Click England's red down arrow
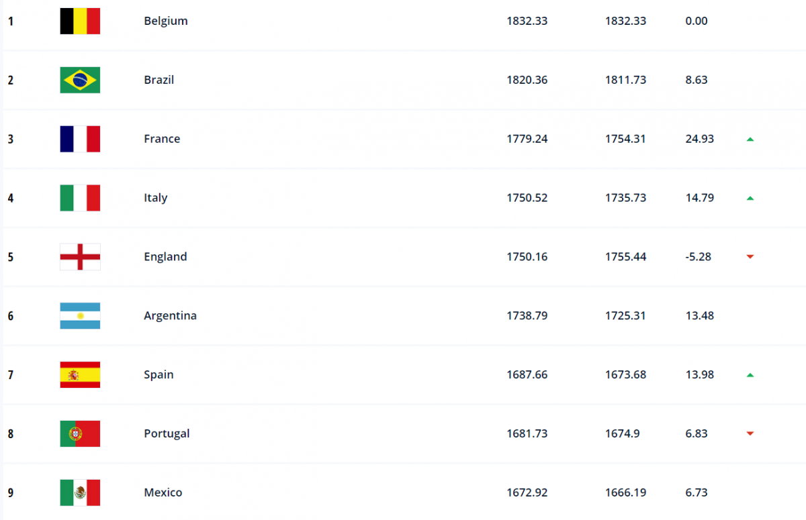The width and height of the screenshot is (806, 520). click(750, 257)
